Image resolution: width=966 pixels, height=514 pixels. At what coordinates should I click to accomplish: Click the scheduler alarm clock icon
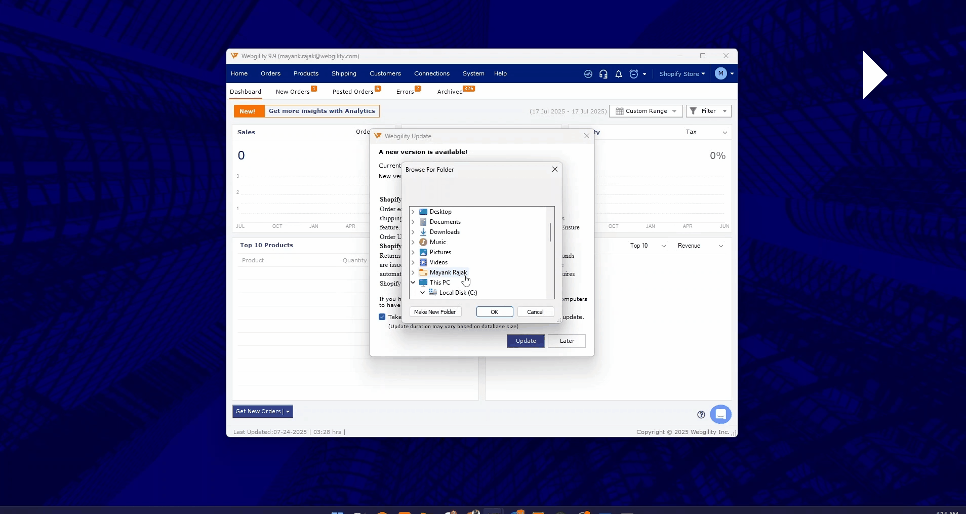633,74
